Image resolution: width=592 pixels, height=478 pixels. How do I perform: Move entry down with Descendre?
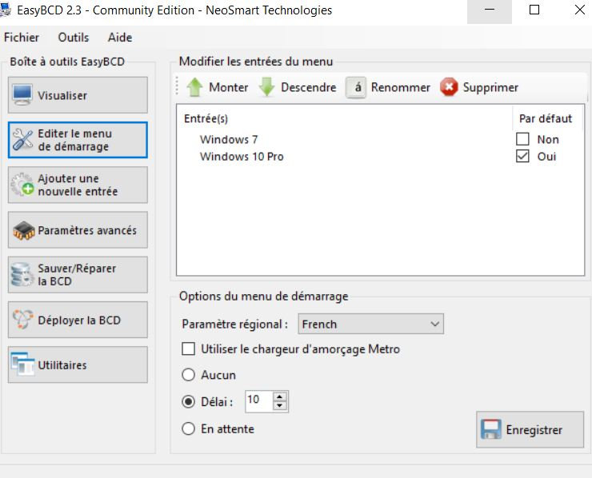pos(298,87)
